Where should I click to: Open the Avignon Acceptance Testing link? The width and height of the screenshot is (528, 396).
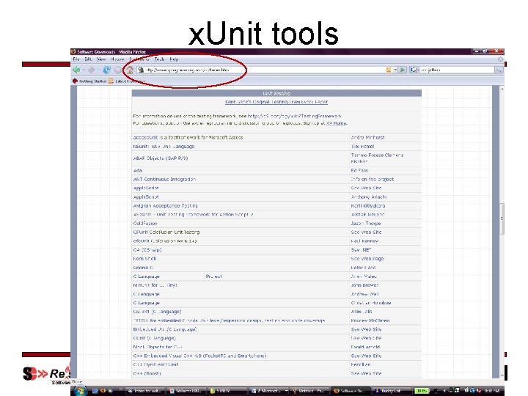(165, 205)
